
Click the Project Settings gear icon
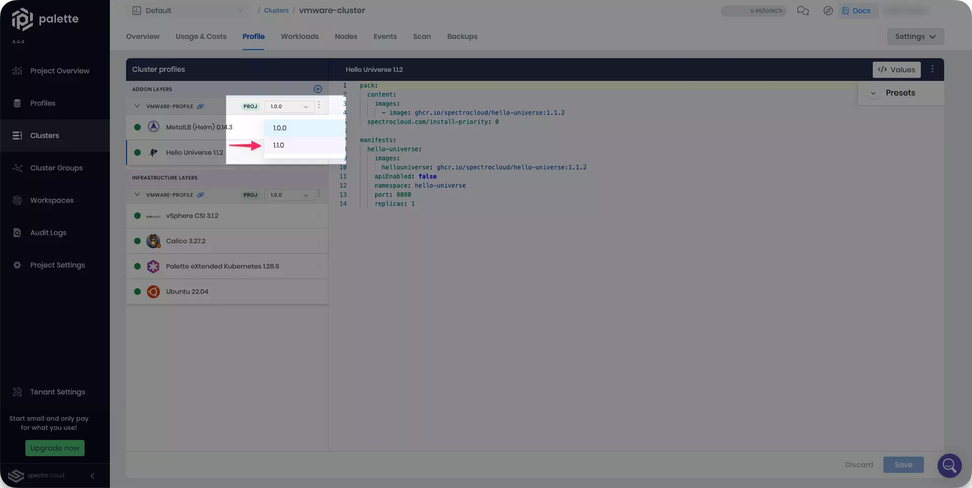point(17,265)
